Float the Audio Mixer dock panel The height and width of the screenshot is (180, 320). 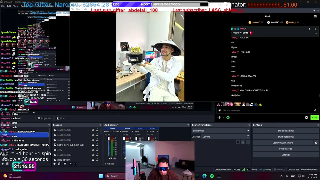(x=188, y=125)
